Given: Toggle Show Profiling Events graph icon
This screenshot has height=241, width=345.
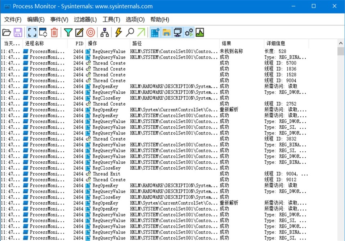Looking at the screenshot, I should [x=200, y=32].
